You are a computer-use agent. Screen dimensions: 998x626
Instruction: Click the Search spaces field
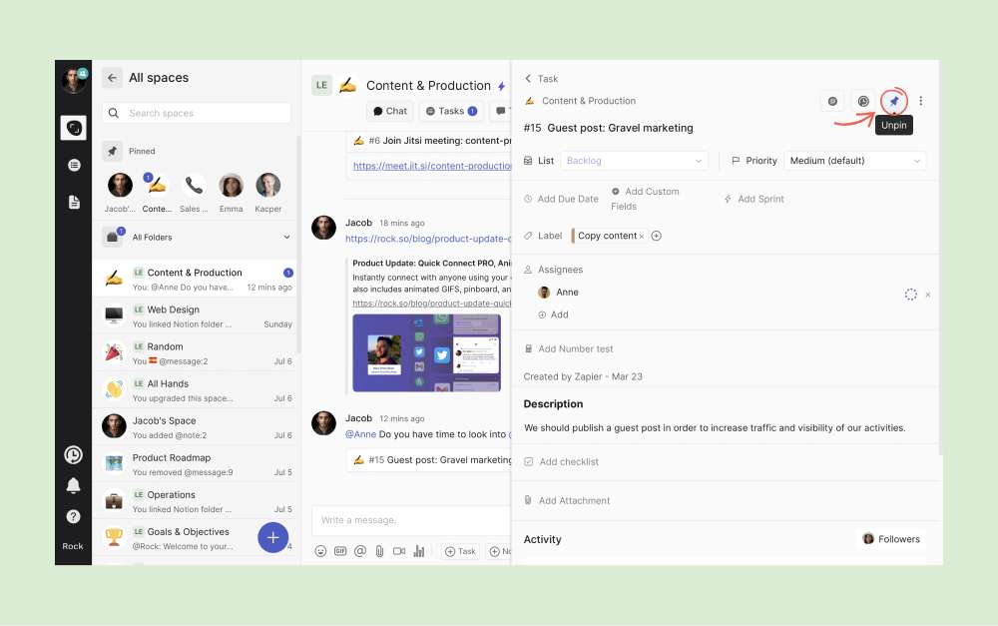pos(197,113)
